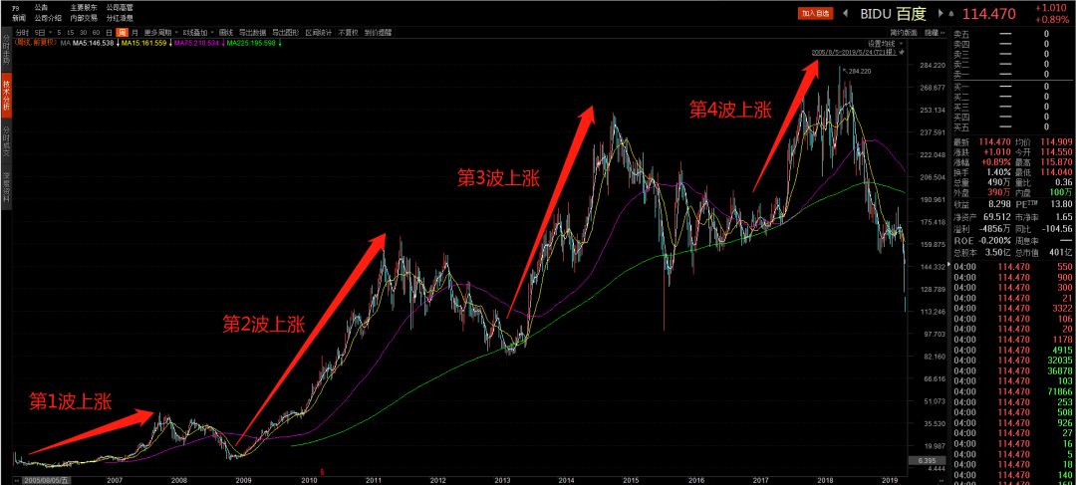This screenshot has width=1076, height=485.
Task: Go to previous stock with left arrow
Action: (x=846, y=13)
